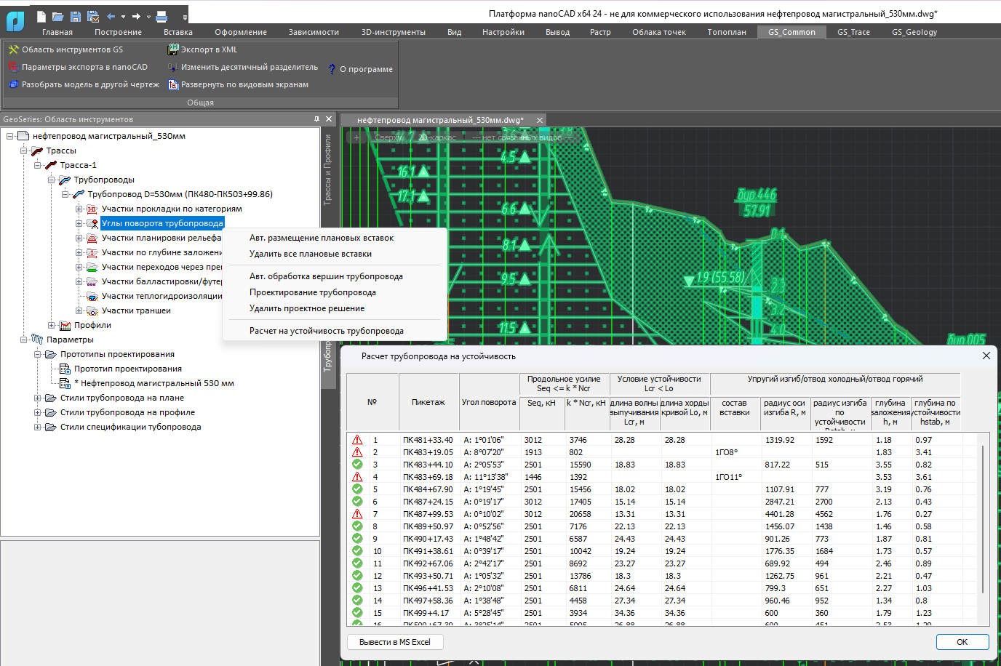The height and width of the screenshot is (666, 1001).
Task: Click the Print icon in quick access toolbar
Action: pyautogui.click(x=161, y=16)
